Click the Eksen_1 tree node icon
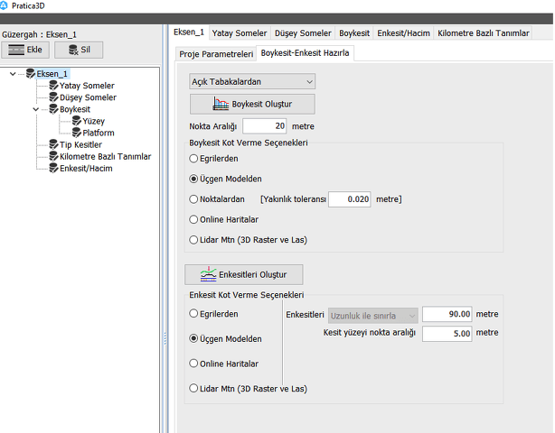Viewport: 555px width, 433px height. 30,74
